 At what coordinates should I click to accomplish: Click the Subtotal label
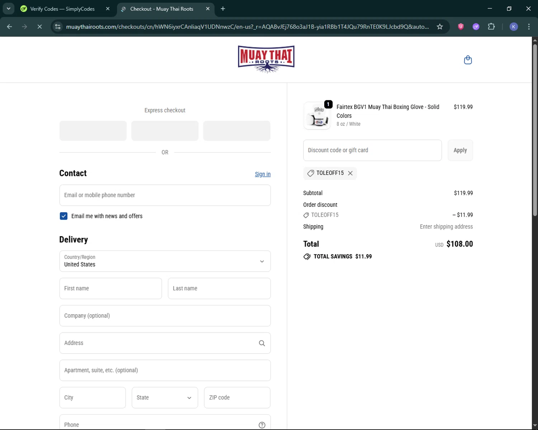(x=313, y=193)
